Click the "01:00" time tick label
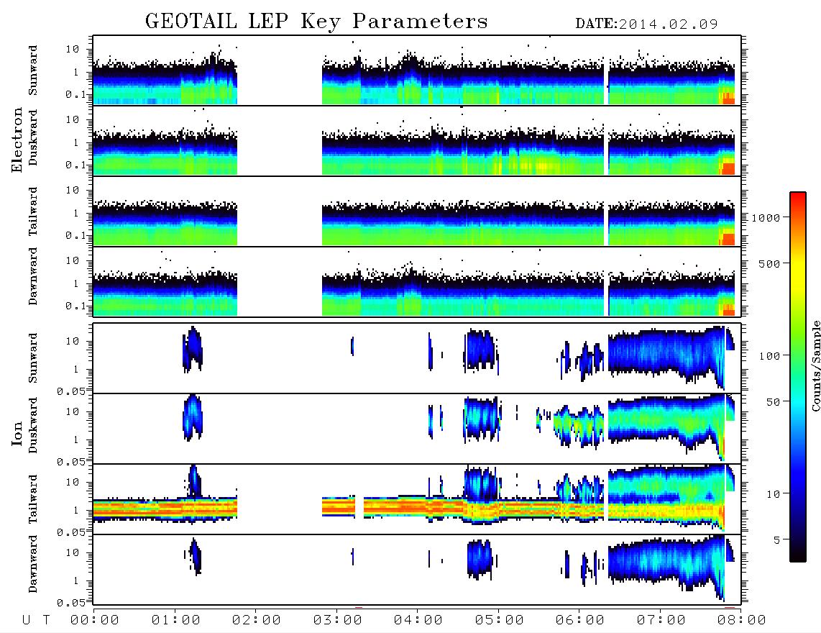The height and width of the screenshot is (633, 821). point(176,621)
